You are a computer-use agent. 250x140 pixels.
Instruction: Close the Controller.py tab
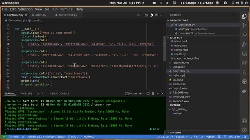click(26, 15)
